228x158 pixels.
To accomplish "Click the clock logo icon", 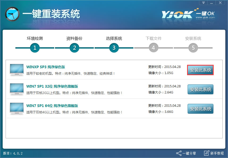I will (x=12, y=14).
